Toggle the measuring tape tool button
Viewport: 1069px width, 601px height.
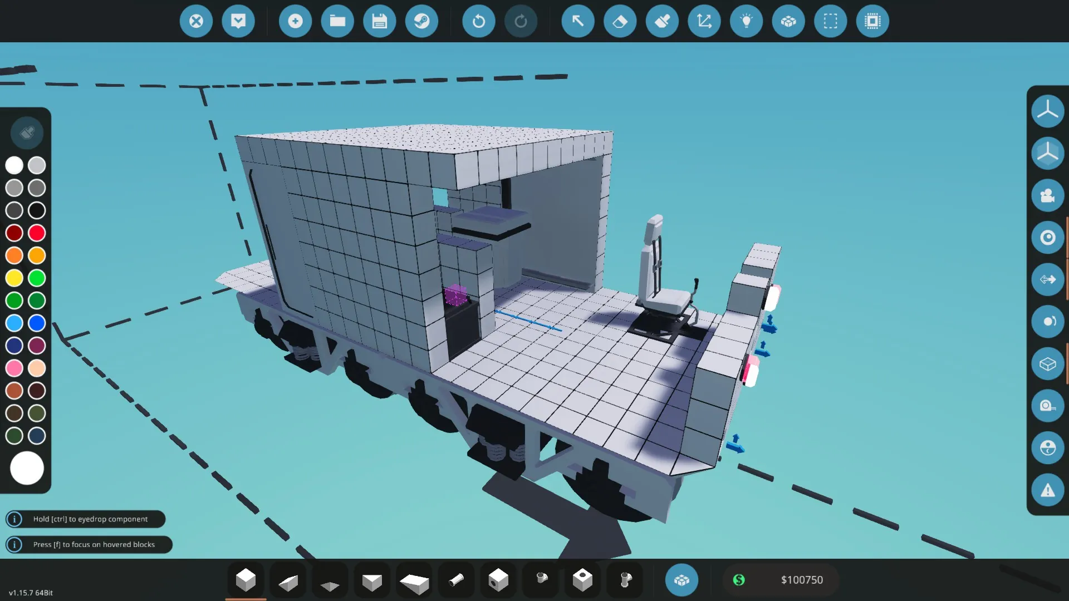[x=1047, y=406]
